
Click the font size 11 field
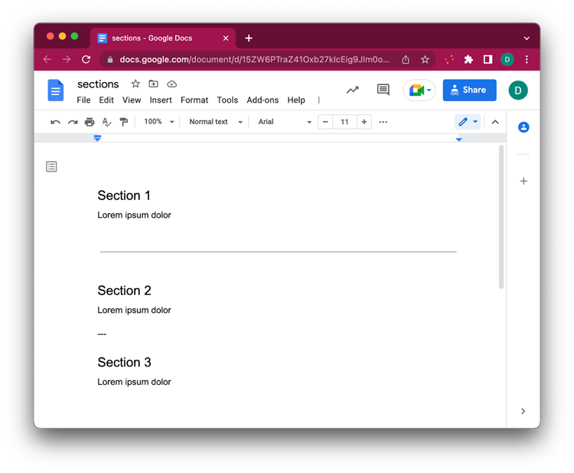pos(344,122)
